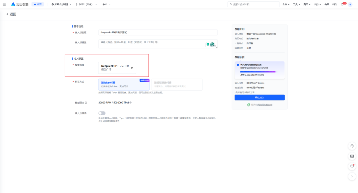Open the 企业 top menu

click(x=286, y=4)
